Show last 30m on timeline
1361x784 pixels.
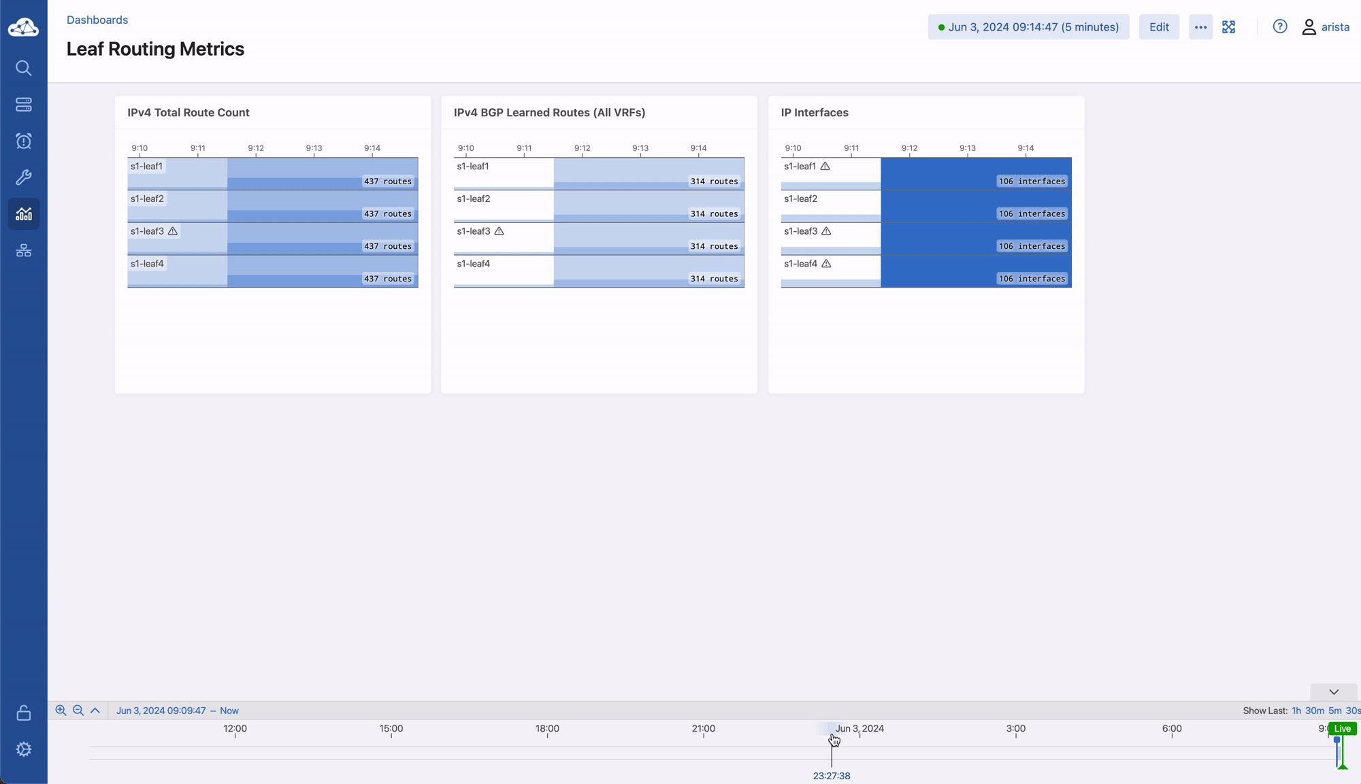(x=1314, y=711)
